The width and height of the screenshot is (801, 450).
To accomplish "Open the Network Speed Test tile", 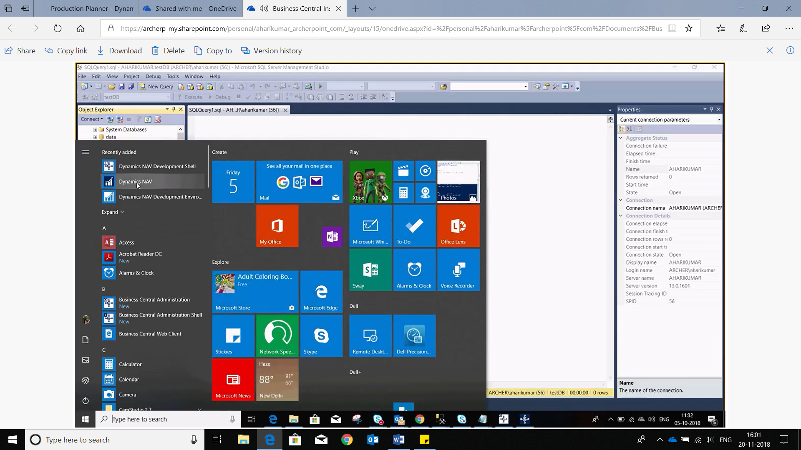I will (x=277, y=336).
